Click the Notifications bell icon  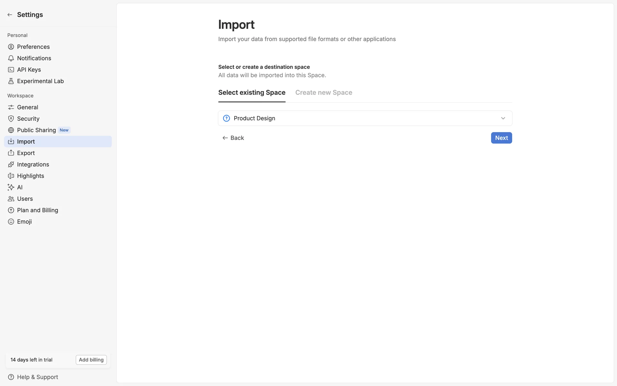tap(11, 58)
